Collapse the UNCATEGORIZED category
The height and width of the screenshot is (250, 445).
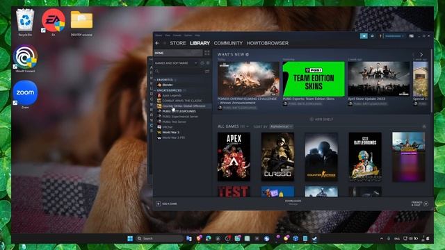tap(170, 90)
